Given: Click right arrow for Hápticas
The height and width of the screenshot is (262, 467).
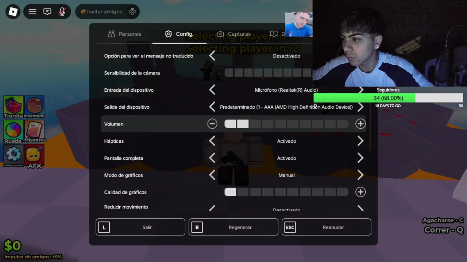Looking at the screenshot, I should pyautogui.click(x=360, y=141).
